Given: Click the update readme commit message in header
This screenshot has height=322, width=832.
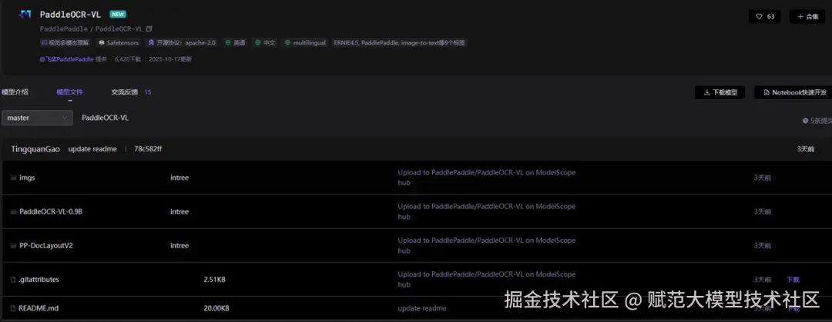Looking at the screenshot, I should pyautogui.click(x=92, y=149).
